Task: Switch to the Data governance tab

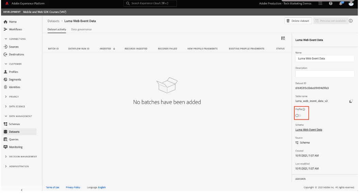Action: coord(81,29)
